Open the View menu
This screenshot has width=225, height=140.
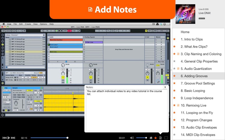coord(35,24)
